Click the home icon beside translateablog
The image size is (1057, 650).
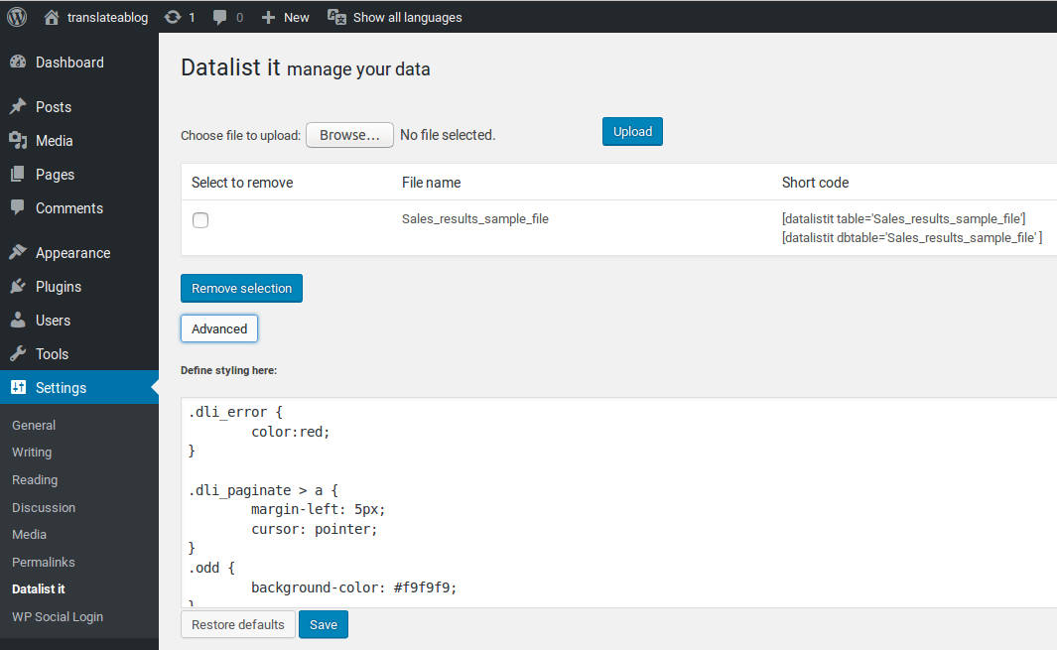pyautogui.click(x=52, y=17)
